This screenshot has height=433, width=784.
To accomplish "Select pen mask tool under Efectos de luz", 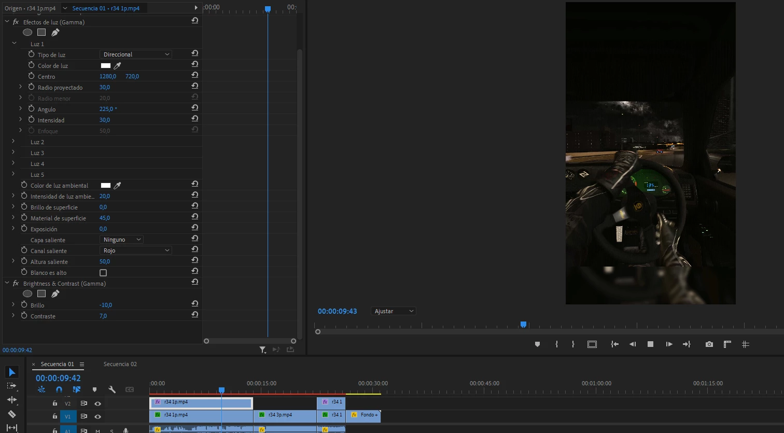I will 55,32.
